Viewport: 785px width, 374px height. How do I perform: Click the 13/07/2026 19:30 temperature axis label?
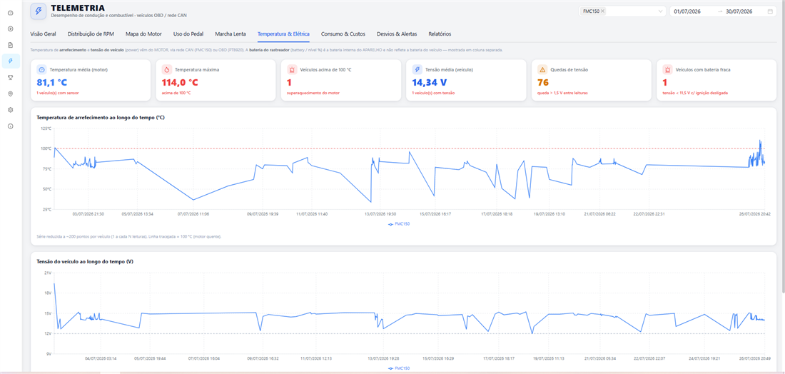pyautogui.click(x=380, y=214)
